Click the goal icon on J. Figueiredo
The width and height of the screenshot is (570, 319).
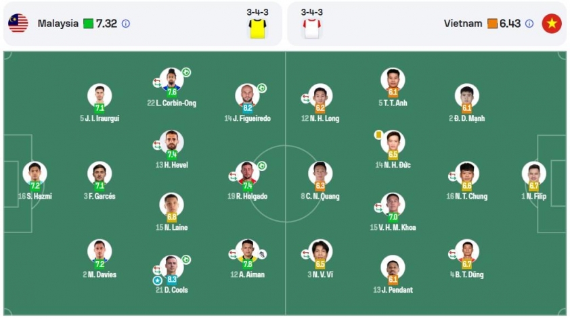click(x=262, y=88)
